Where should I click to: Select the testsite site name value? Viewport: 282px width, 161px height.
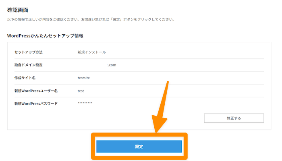[84, 78]
